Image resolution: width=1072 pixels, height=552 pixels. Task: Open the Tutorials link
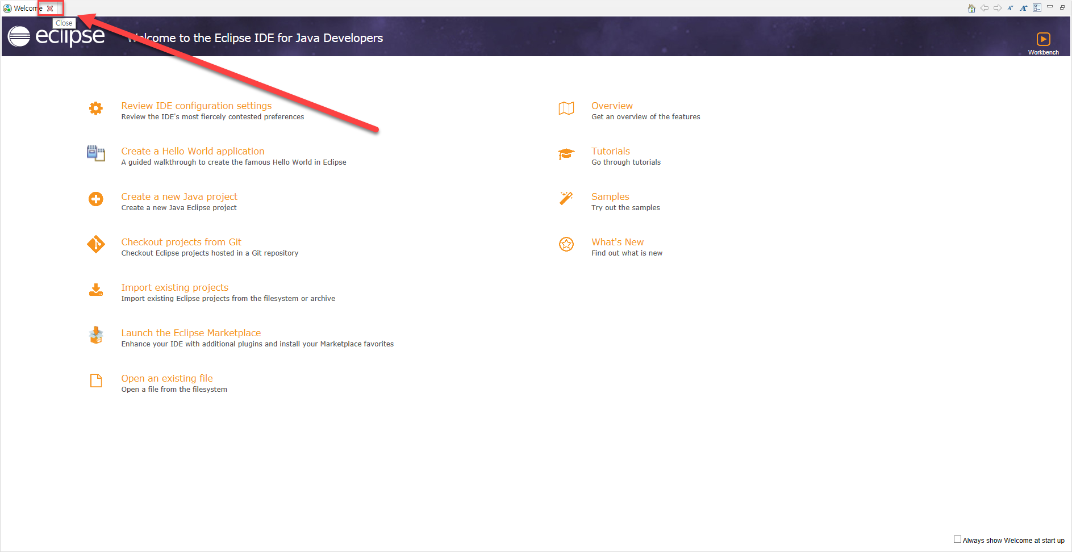pos(611,151)
